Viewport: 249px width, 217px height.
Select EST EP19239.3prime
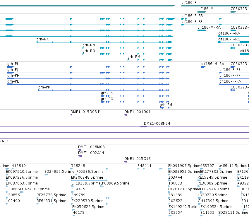(86, 183)
